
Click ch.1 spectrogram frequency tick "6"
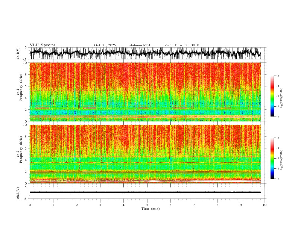click(x=26, y=86)
